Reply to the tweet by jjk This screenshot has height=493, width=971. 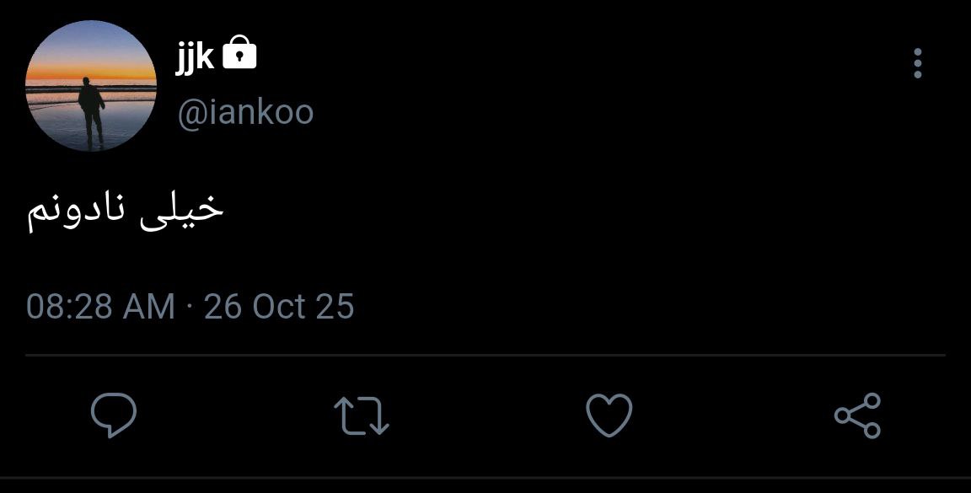pos(113,416)
